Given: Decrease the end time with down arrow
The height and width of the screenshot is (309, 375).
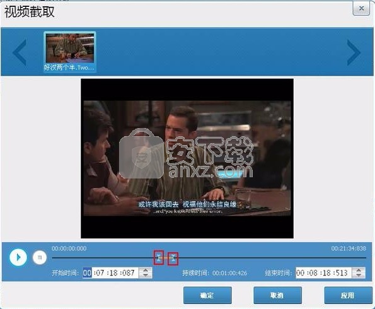Looking at the screenshot, I should [x=359, y=276].
